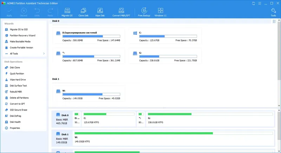The image size is (281, 153).
Task: Select W: 149.05GB NTFS block in disk map
Action: 174,138
